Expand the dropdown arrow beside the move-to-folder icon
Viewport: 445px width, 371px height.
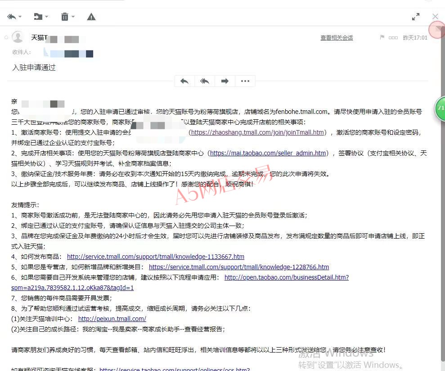point(47,17)
